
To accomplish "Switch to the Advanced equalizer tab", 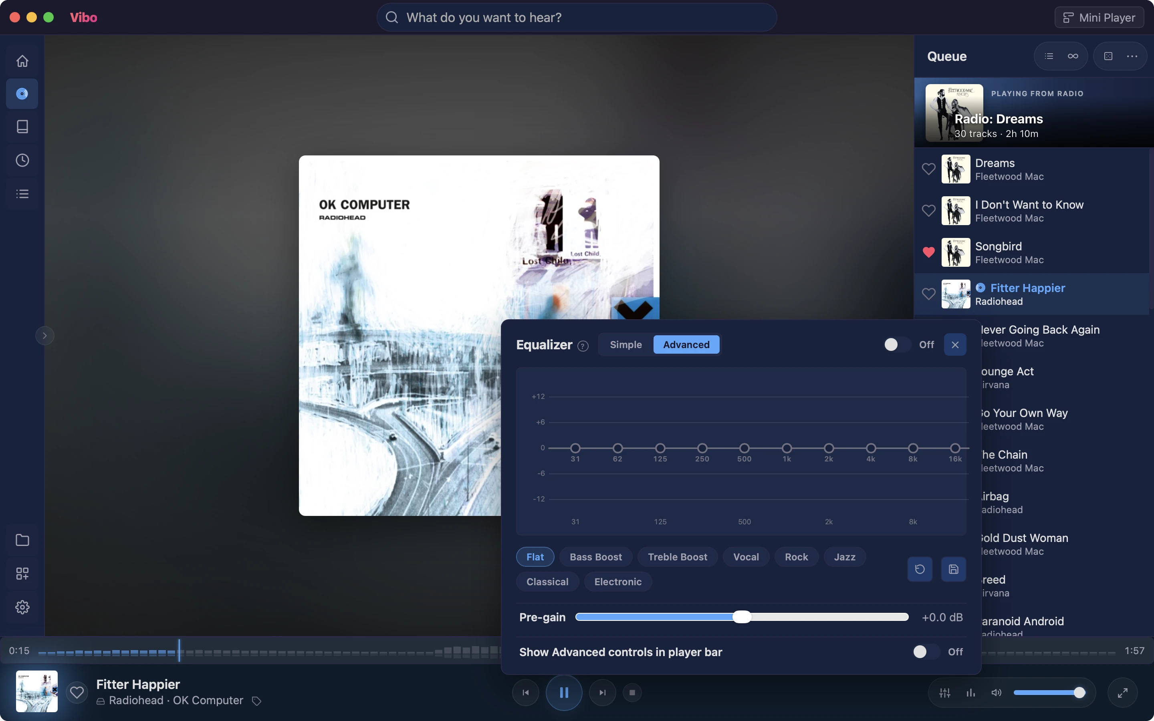I will (x=686, y=344).
